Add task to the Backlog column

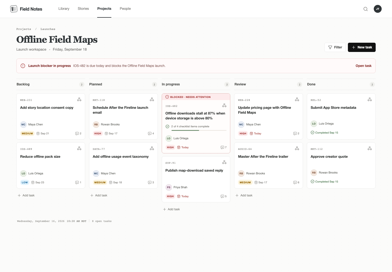(x=26, y=196)
